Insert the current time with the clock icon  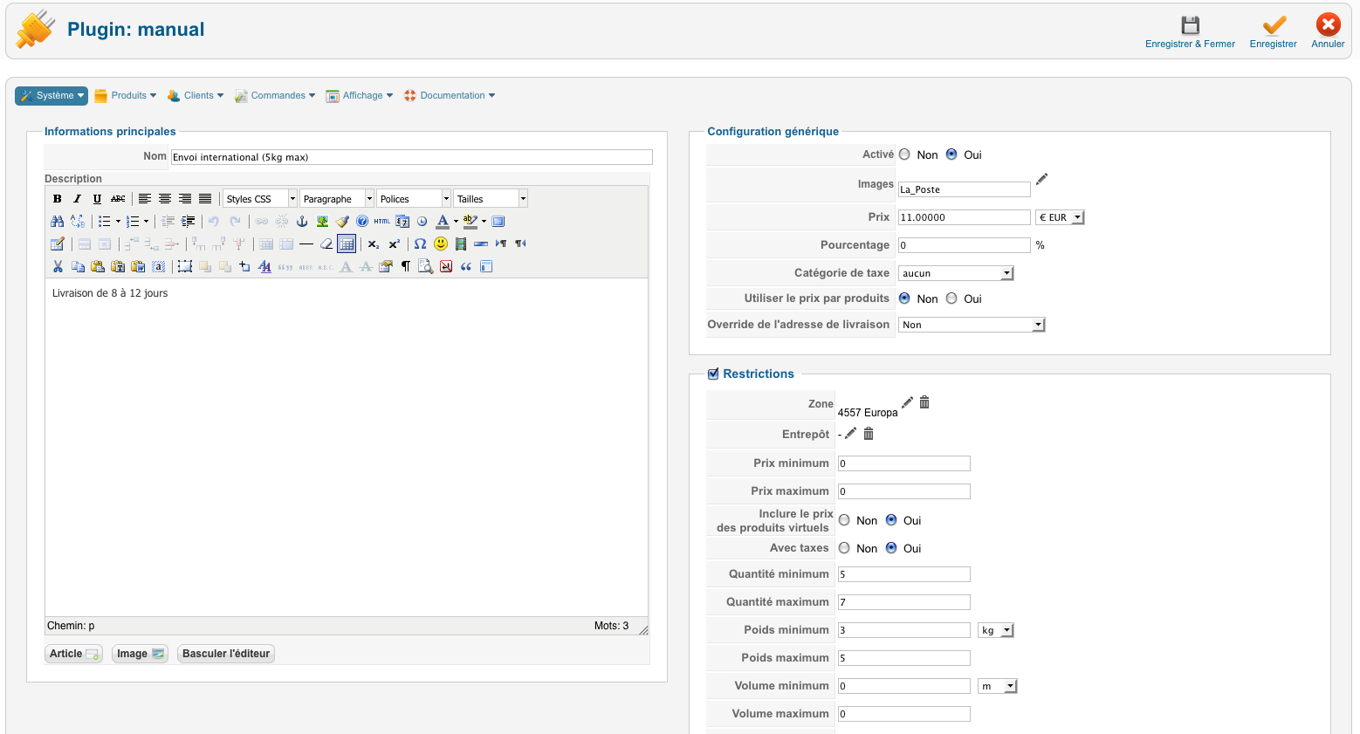click(422, 222)
